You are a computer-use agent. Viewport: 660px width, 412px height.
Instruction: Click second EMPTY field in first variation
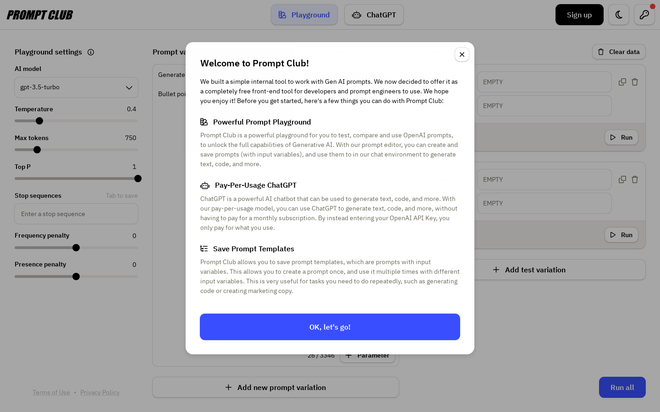(x=544, y=106)
